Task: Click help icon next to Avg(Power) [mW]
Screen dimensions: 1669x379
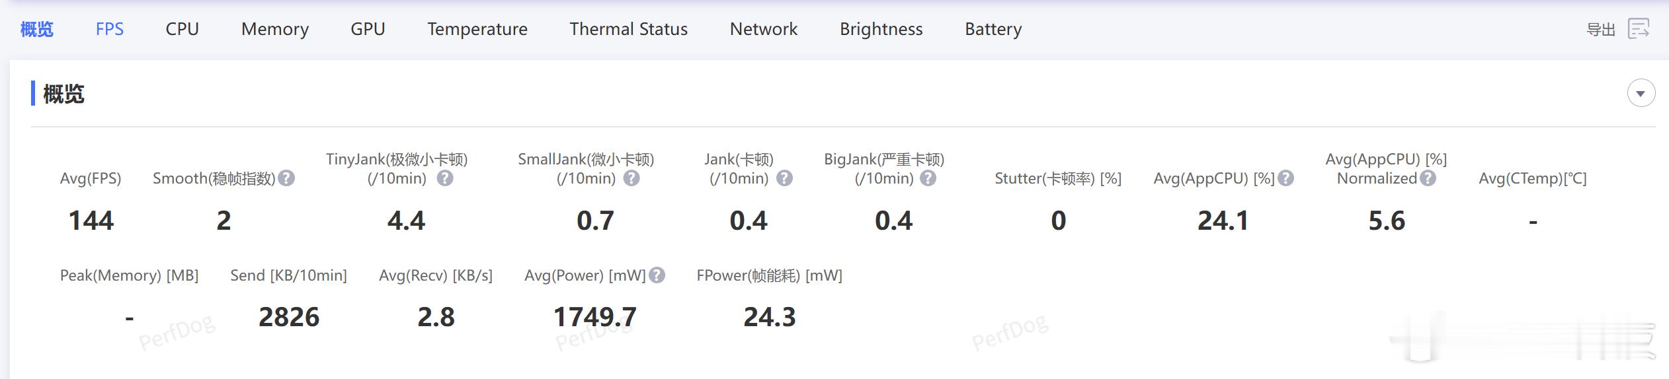Action: pyautogui.click(x=657, y=275)
